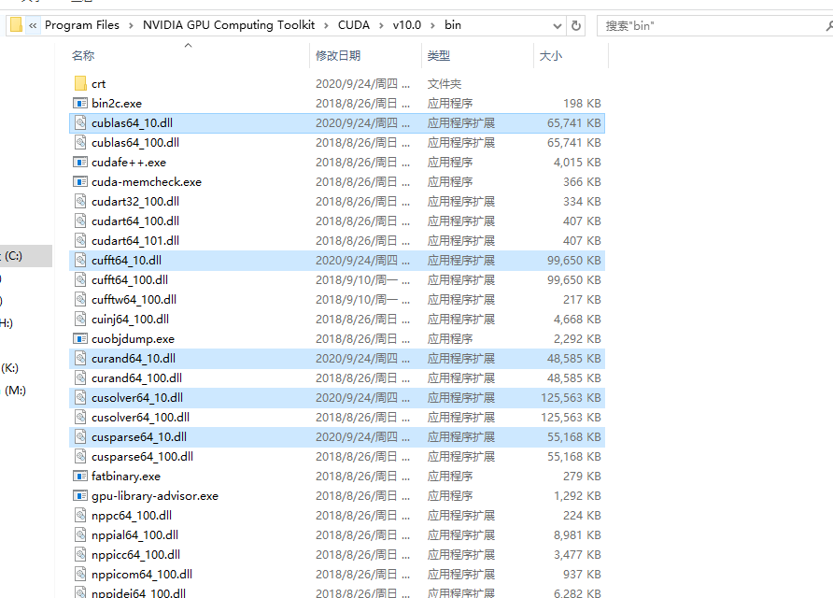Click the cudart64_101.dll file icon
The image size is (833, 598).
click(80, 241)
